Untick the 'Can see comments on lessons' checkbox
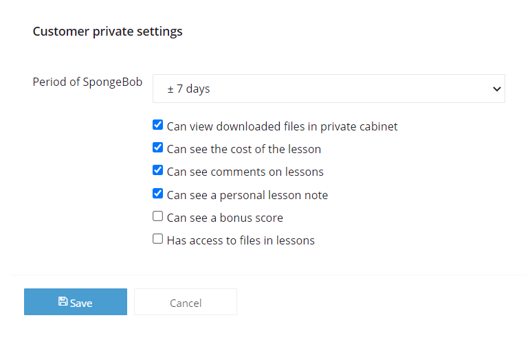 pos(158,170)
